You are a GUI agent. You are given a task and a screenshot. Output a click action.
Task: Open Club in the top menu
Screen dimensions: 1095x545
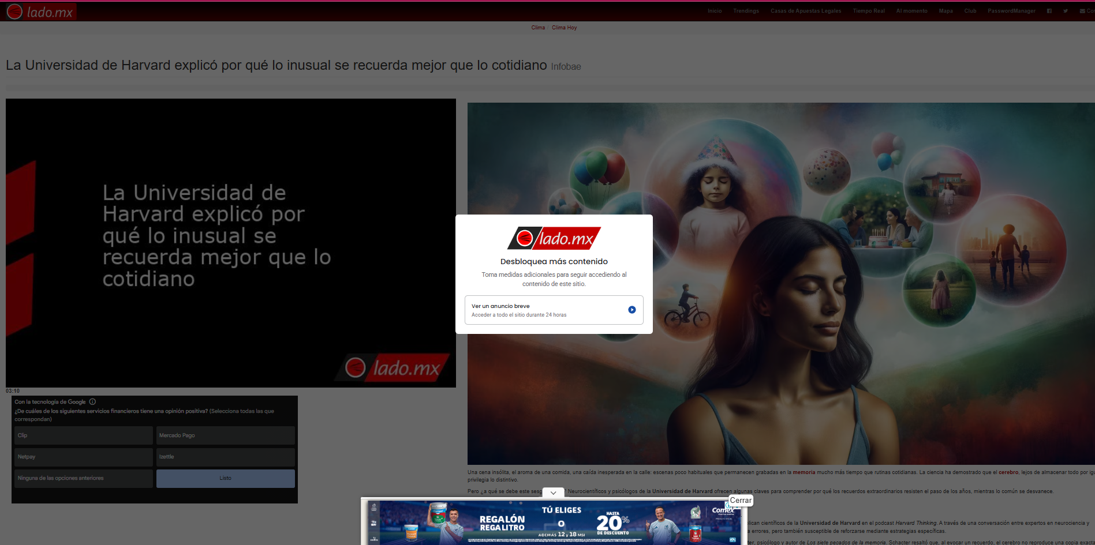coord(970,11)
